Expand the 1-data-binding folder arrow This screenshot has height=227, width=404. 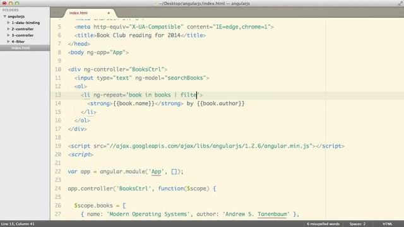click(8, 23)
